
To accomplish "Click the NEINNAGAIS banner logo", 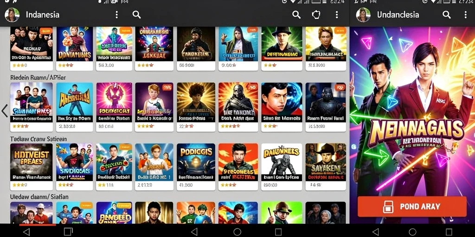I will click(416, 130).
